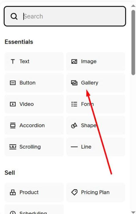Select the Scheduling block

pos(34,209)
